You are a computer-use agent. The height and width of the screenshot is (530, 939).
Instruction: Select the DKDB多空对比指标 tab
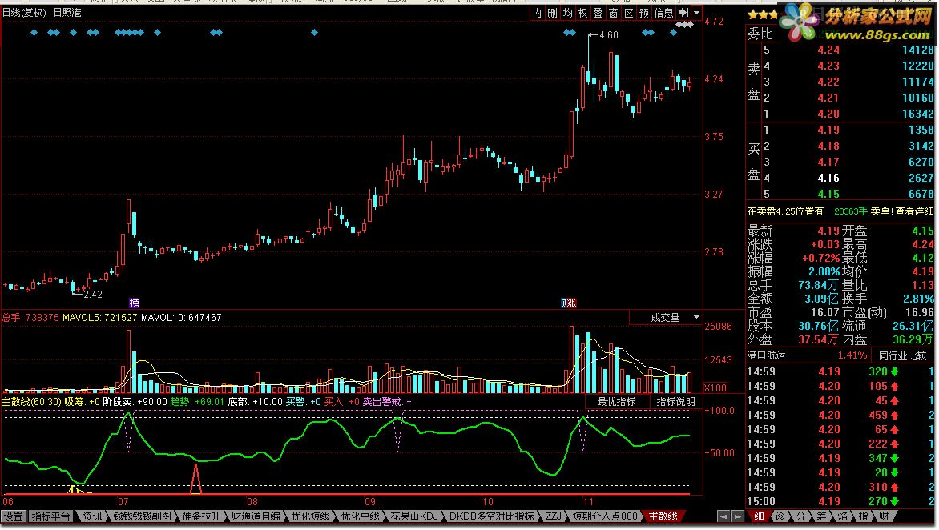point(492,516)
